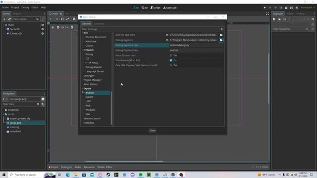The image size is (317, 178).
Task: Click the settings category list scrollbar
Action: click(111, 108)
